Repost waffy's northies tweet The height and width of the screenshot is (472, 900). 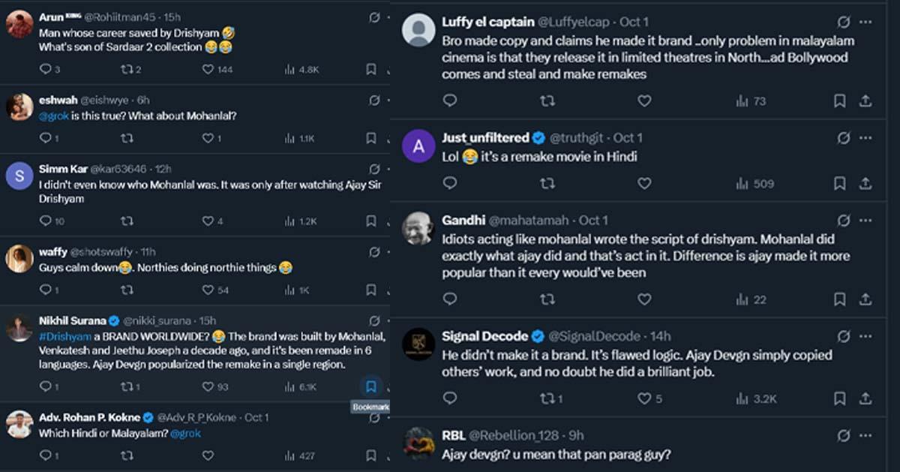click(x=127, y=290)
